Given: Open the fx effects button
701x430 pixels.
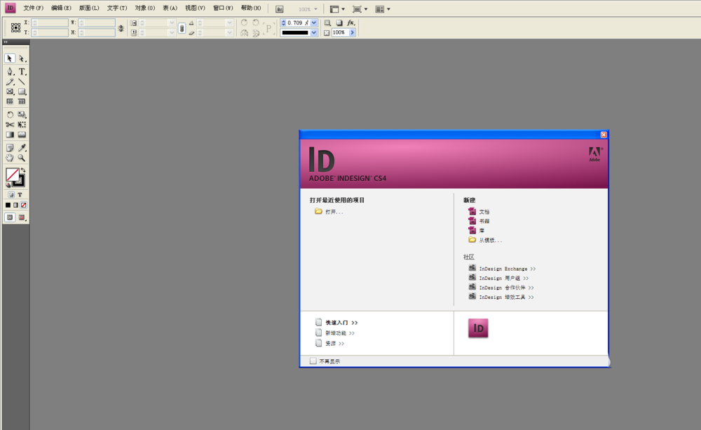Looking at the screenshot, I should coord(351,22).
